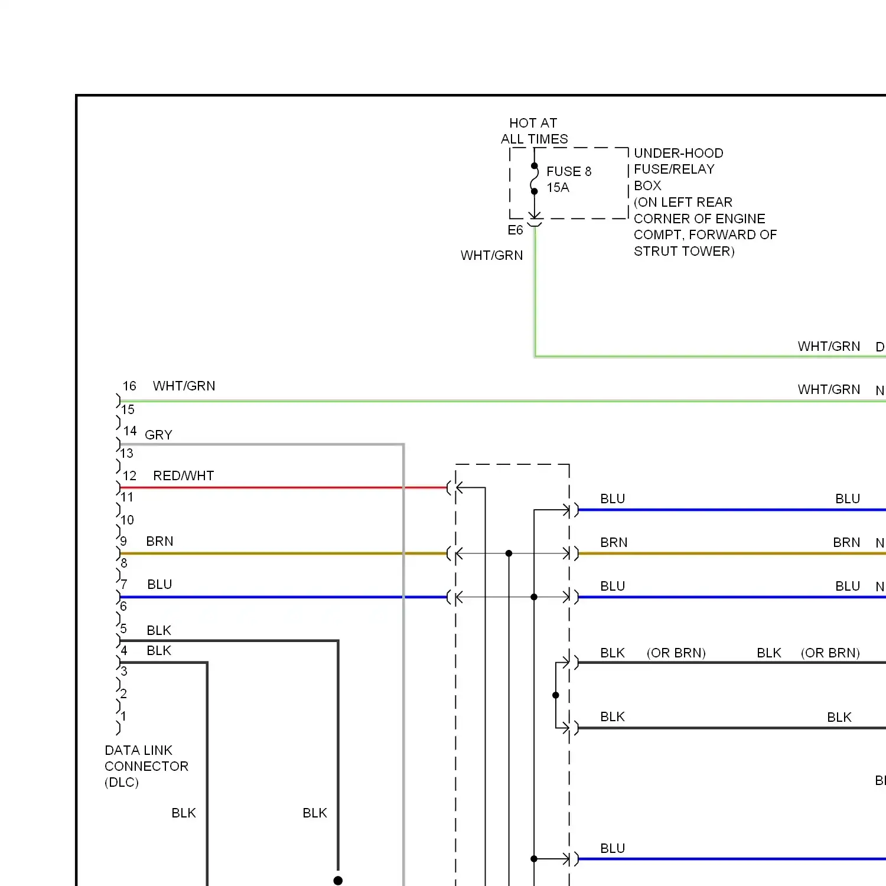Click BRN label next to pin 9
Screen dimensions: 886x886
click(x=159, y=542)
